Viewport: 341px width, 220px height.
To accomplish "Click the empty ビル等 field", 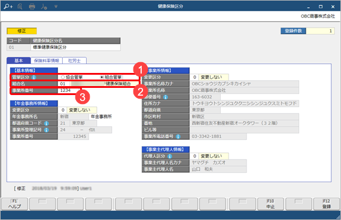I will [x=244, y=130].
